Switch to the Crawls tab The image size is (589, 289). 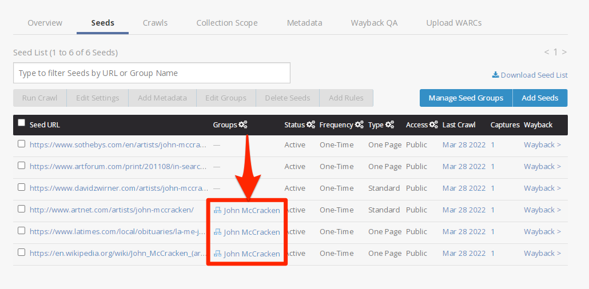(155, 23)
